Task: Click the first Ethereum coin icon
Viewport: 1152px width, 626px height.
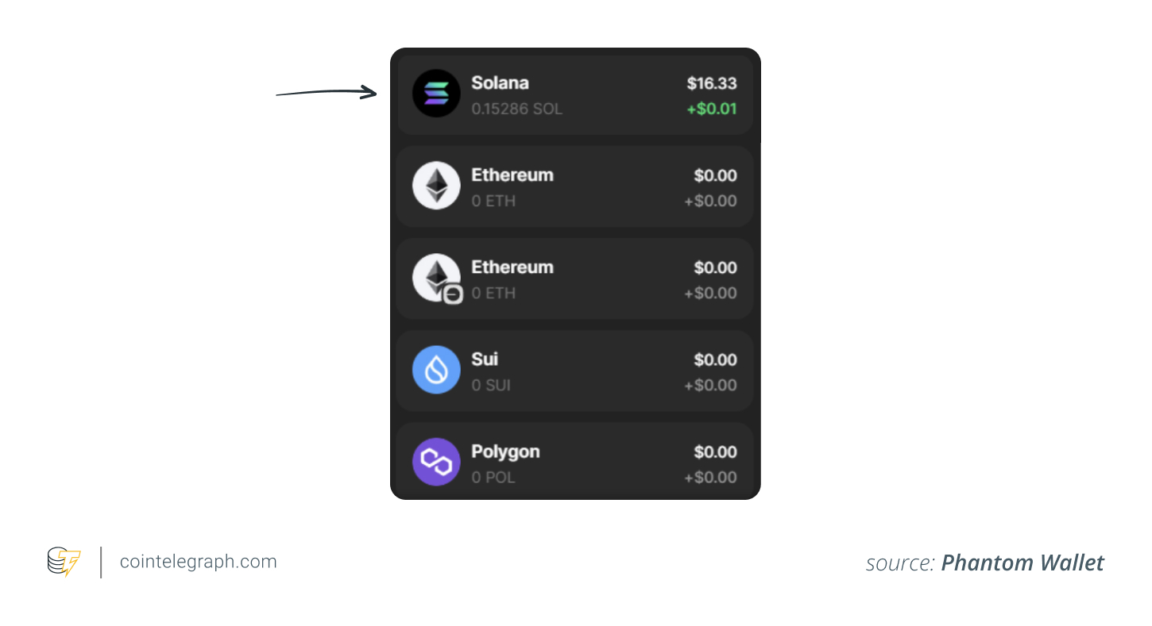Action: [x=436, y=186]
